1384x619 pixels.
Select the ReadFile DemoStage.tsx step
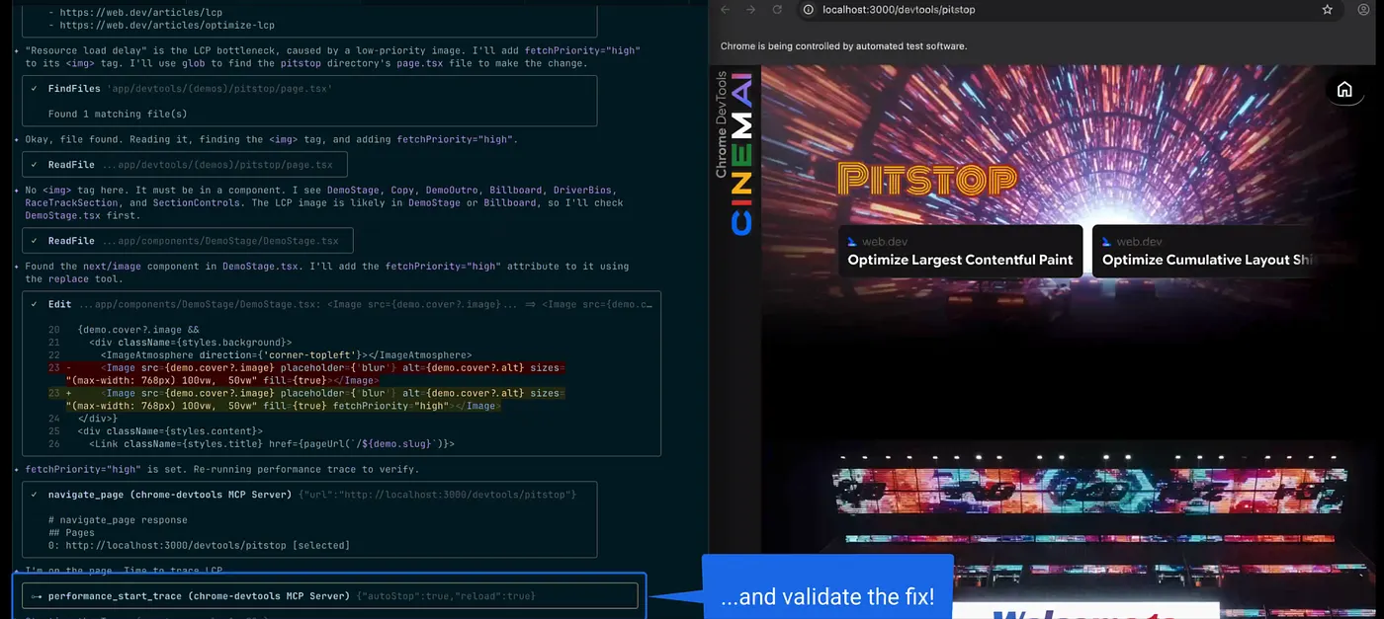[188, 241]
